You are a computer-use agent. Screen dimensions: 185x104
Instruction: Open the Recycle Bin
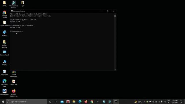pos(5,73)
